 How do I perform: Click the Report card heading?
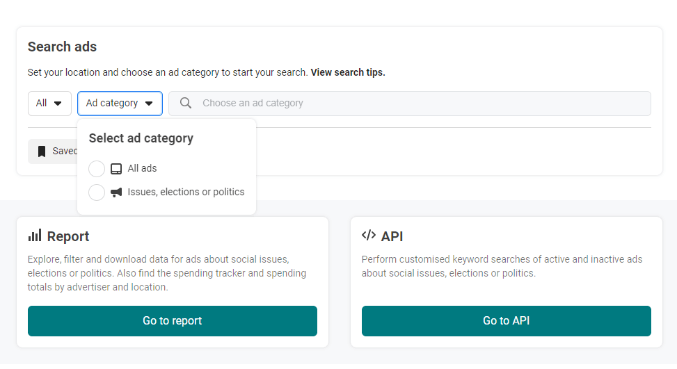tap(68, 236)
